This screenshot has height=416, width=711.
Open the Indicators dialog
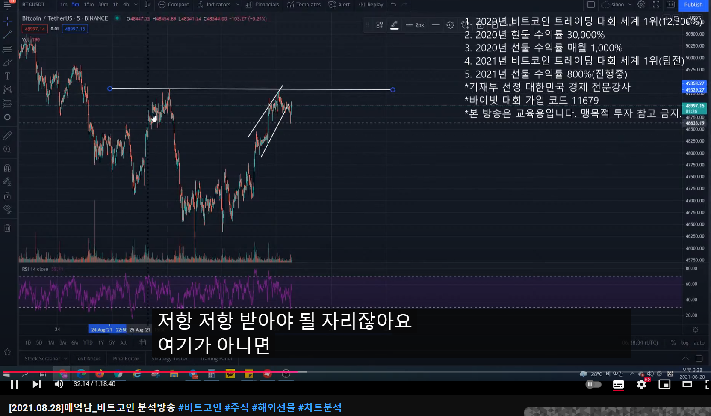214,4
